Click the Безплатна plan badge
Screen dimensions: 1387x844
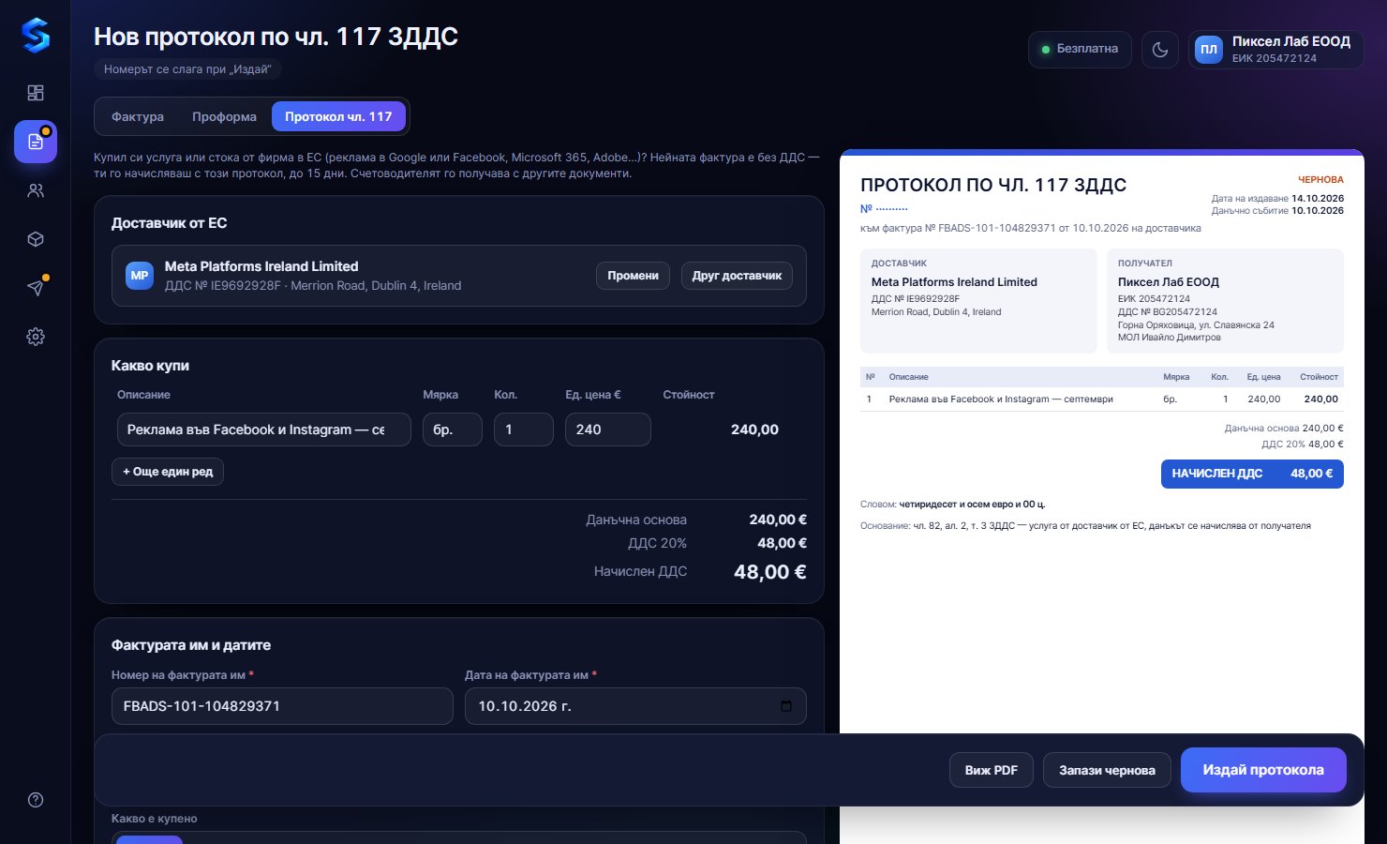(1080, 50)
